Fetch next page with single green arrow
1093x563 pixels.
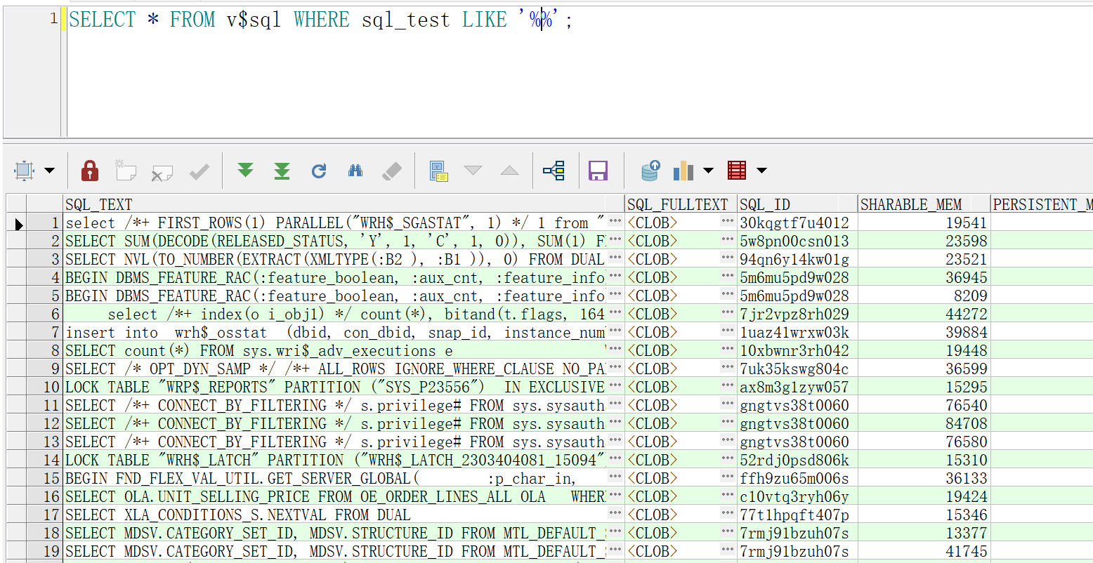click(x=245, y=171)
